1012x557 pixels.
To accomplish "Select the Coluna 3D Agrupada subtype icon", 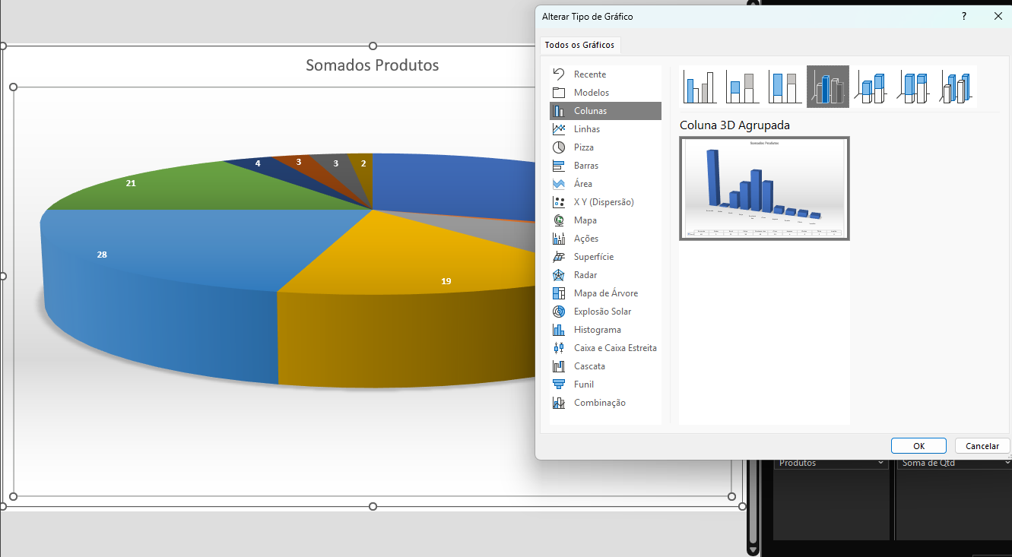I will 828,87.
